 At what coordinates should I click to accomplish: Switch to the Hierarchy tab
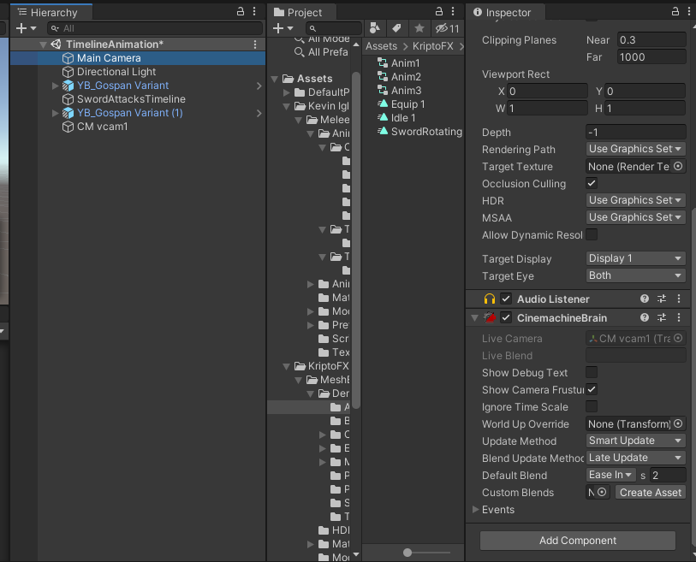51,12
